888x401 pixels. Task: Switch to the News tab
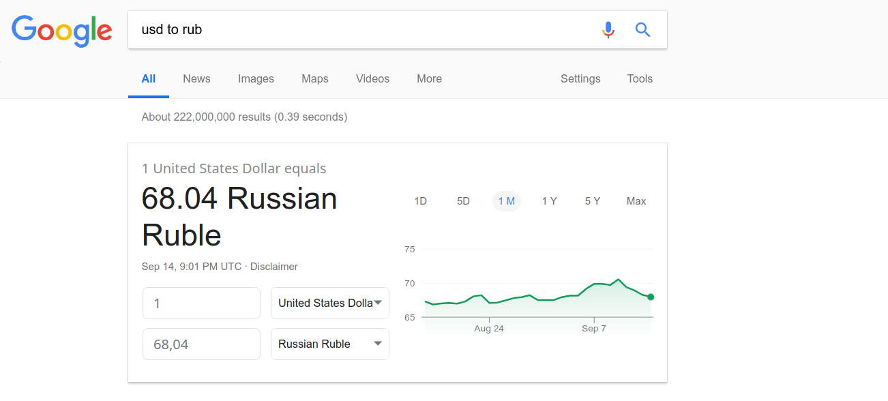196,78
